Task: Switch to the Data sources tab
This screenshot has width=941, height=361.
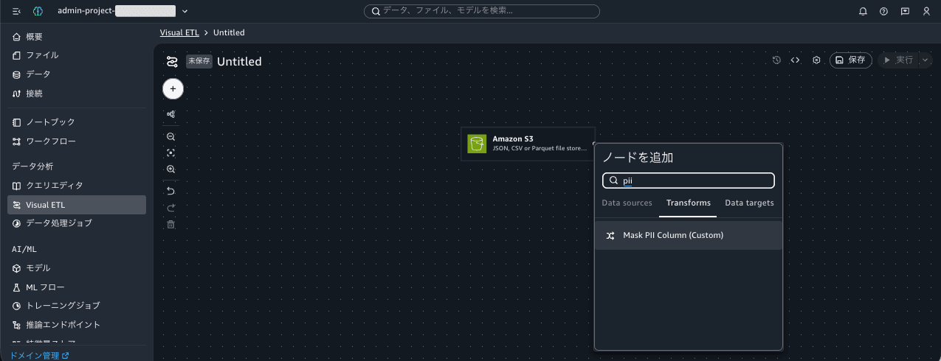Action: [627, 203]
